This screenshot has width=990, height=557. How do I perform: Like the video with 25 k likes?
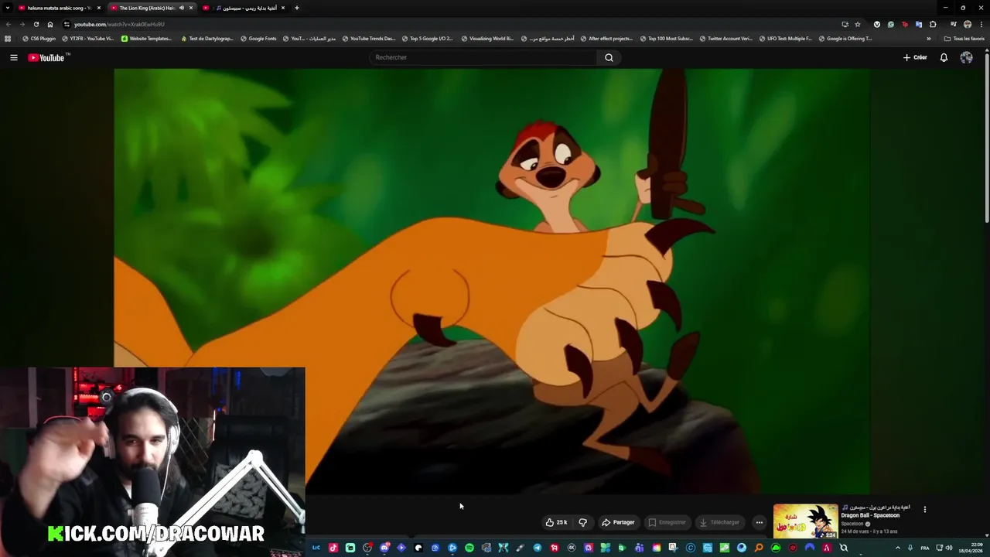tap(557, 522)
